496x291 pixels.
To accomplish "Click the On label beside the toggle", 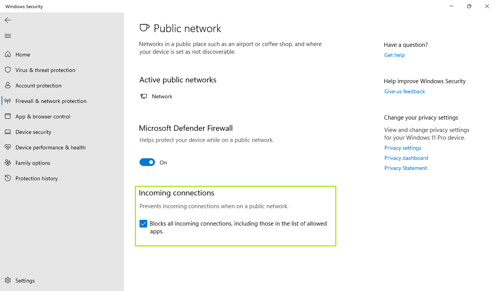I will tap(163, 163).
